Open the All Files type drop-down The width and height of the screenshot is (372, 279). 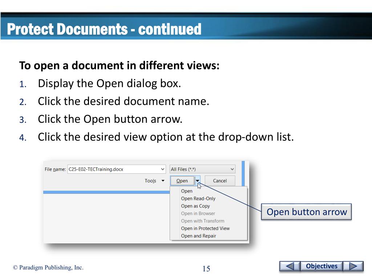pyautogui.click(x=202, y=169)
